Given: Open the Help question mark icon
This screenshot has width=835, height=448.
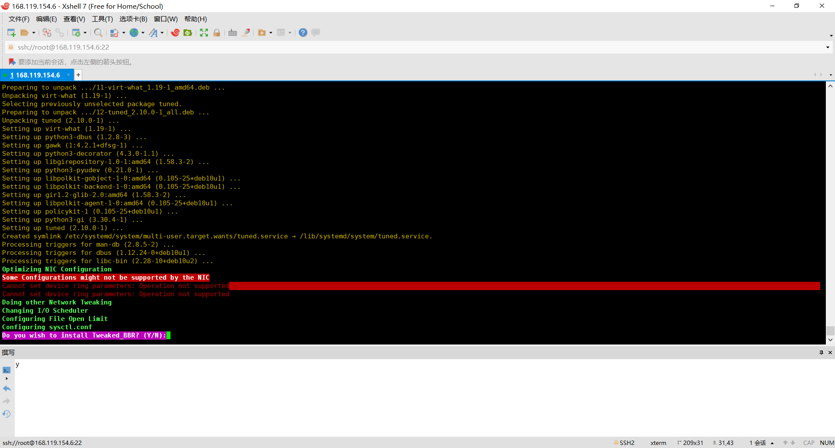Looking at the screenshot, I should [303, 33].
